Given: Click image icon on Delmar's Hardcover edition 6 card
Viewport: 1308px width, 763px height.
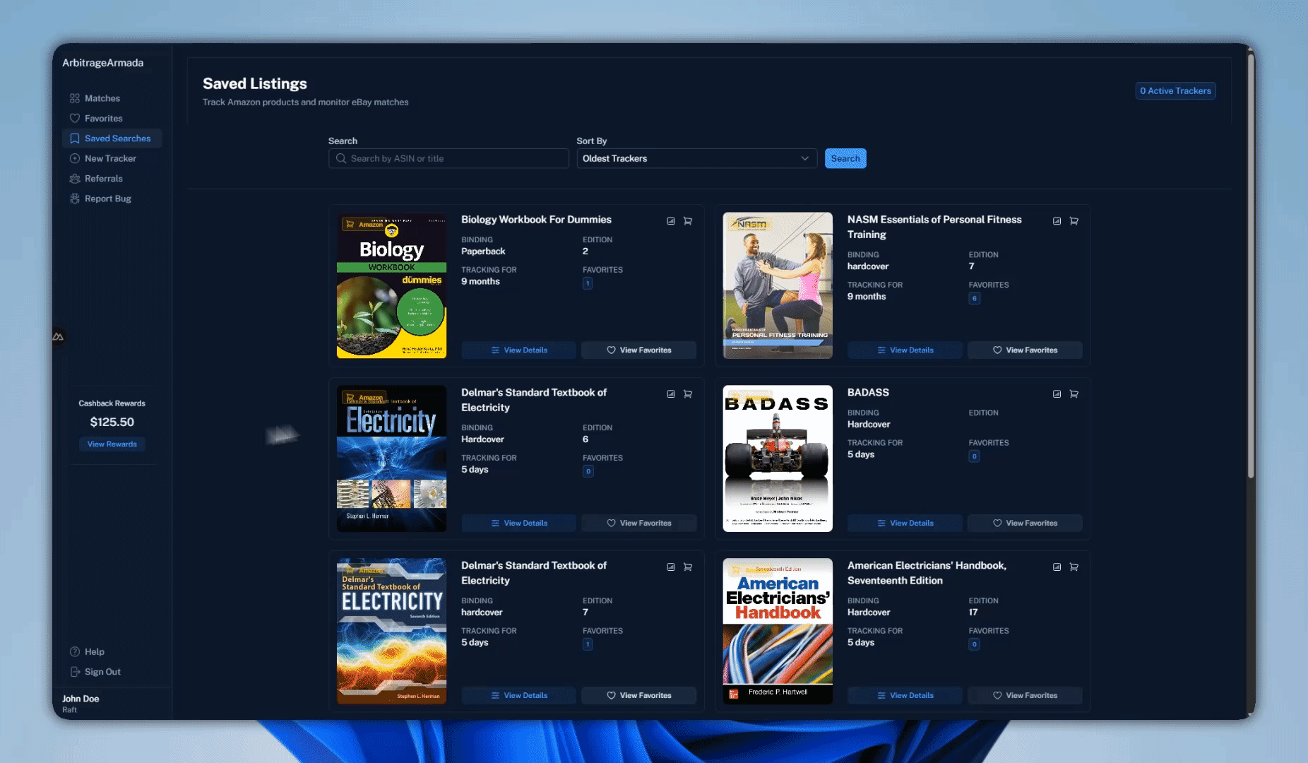Looking at the screenshot, I should click(671, 394).
